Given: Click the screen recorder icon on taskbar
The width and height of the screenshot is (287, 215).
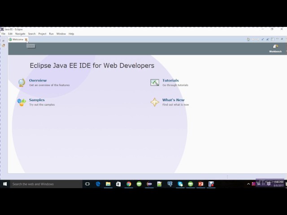Looking at the screenshot, I should [211, 184].
